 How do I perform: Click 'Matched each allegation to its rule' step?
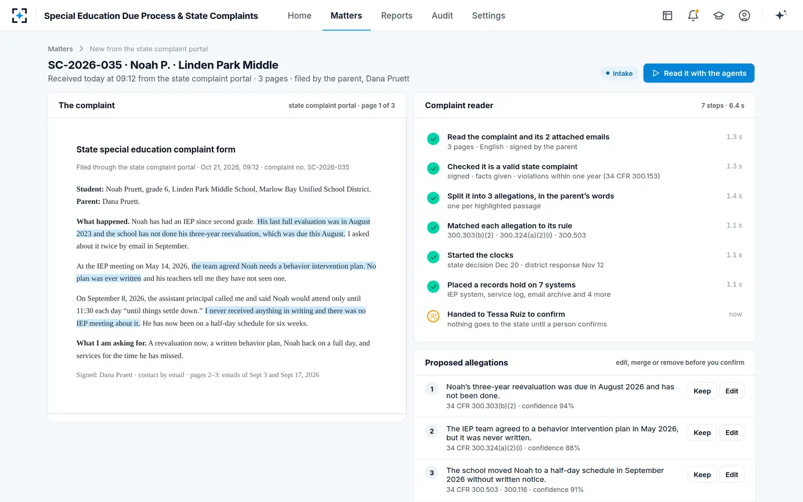point(584,230)
